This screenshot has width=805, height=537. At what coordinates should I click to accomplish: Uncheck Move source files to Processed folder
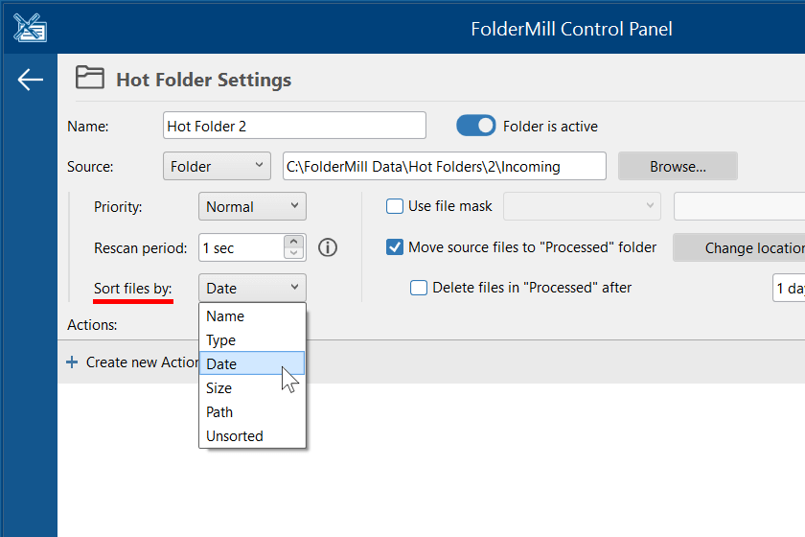pyautogui.click(x=395, y=247)
